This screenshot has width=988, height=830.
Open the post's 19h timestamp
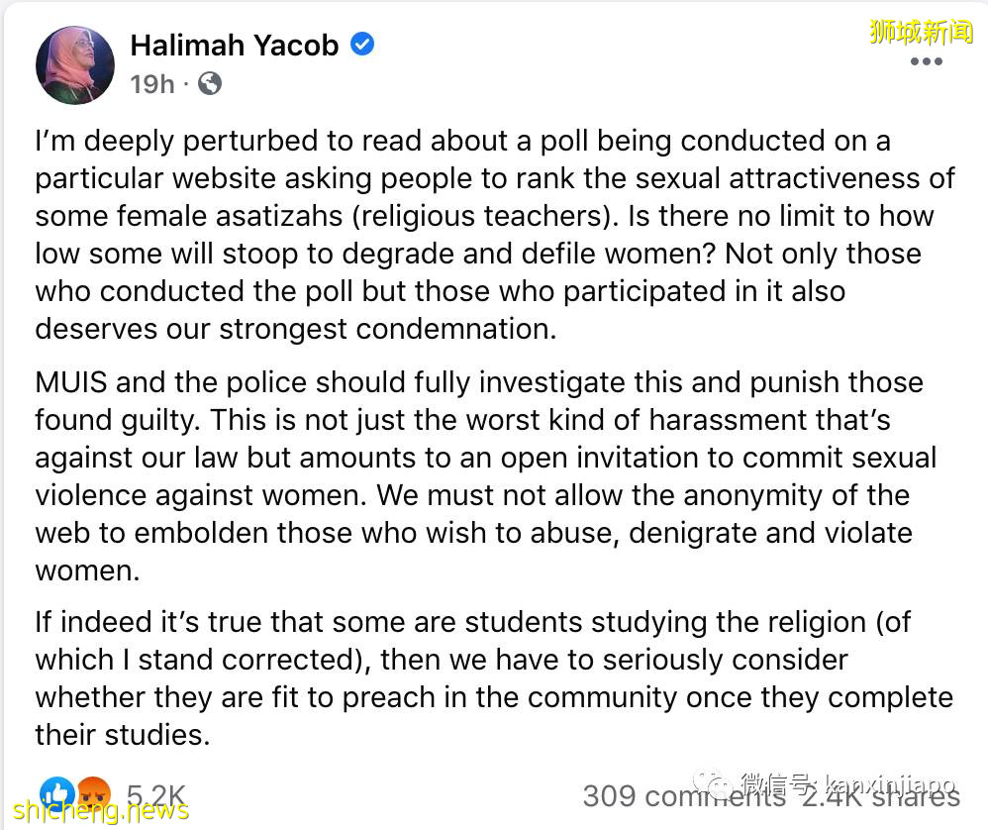[151, 83]
